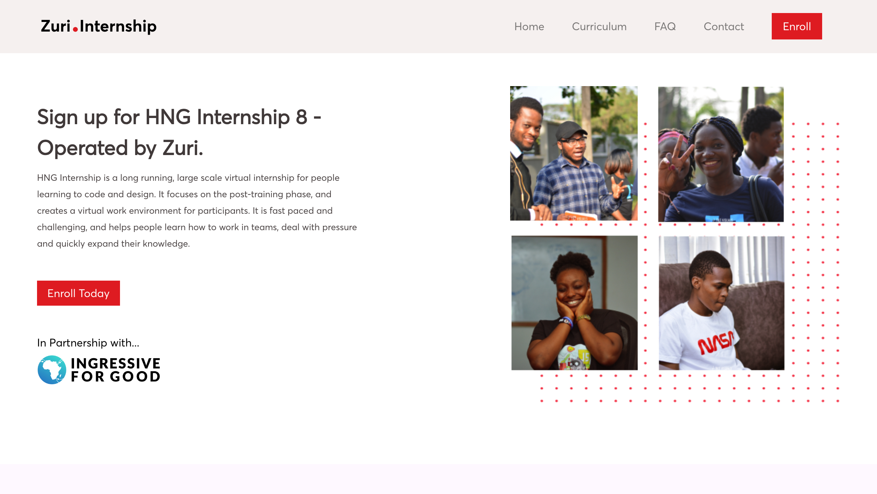Open the Contact page
Viewport: 877px width, 494px height.
click(x=723, y=26)
